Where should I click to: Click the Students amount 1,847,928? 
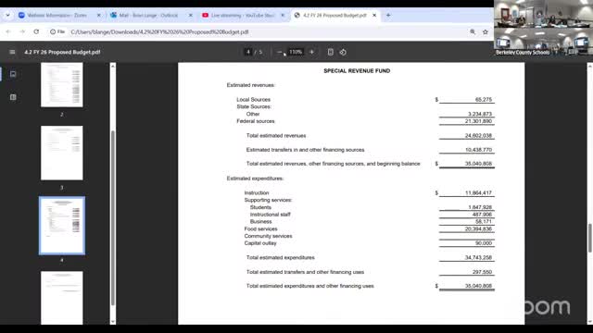point(480,207)
